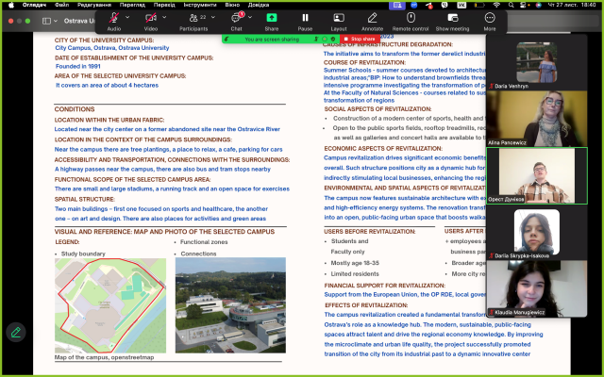The height and width of the screenshot is (377, 604).
Task: Open the Layout options
Action: pos(338,18)
